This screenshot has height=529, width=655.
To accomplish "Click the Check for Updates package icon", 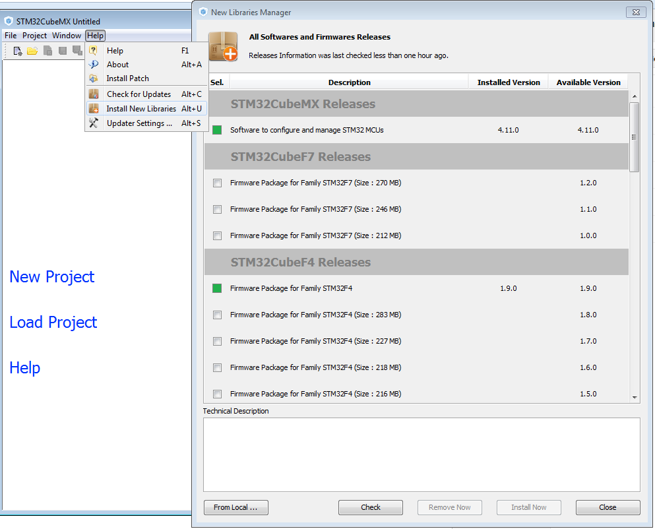I will pyautogui.click(x=94, y=94).
